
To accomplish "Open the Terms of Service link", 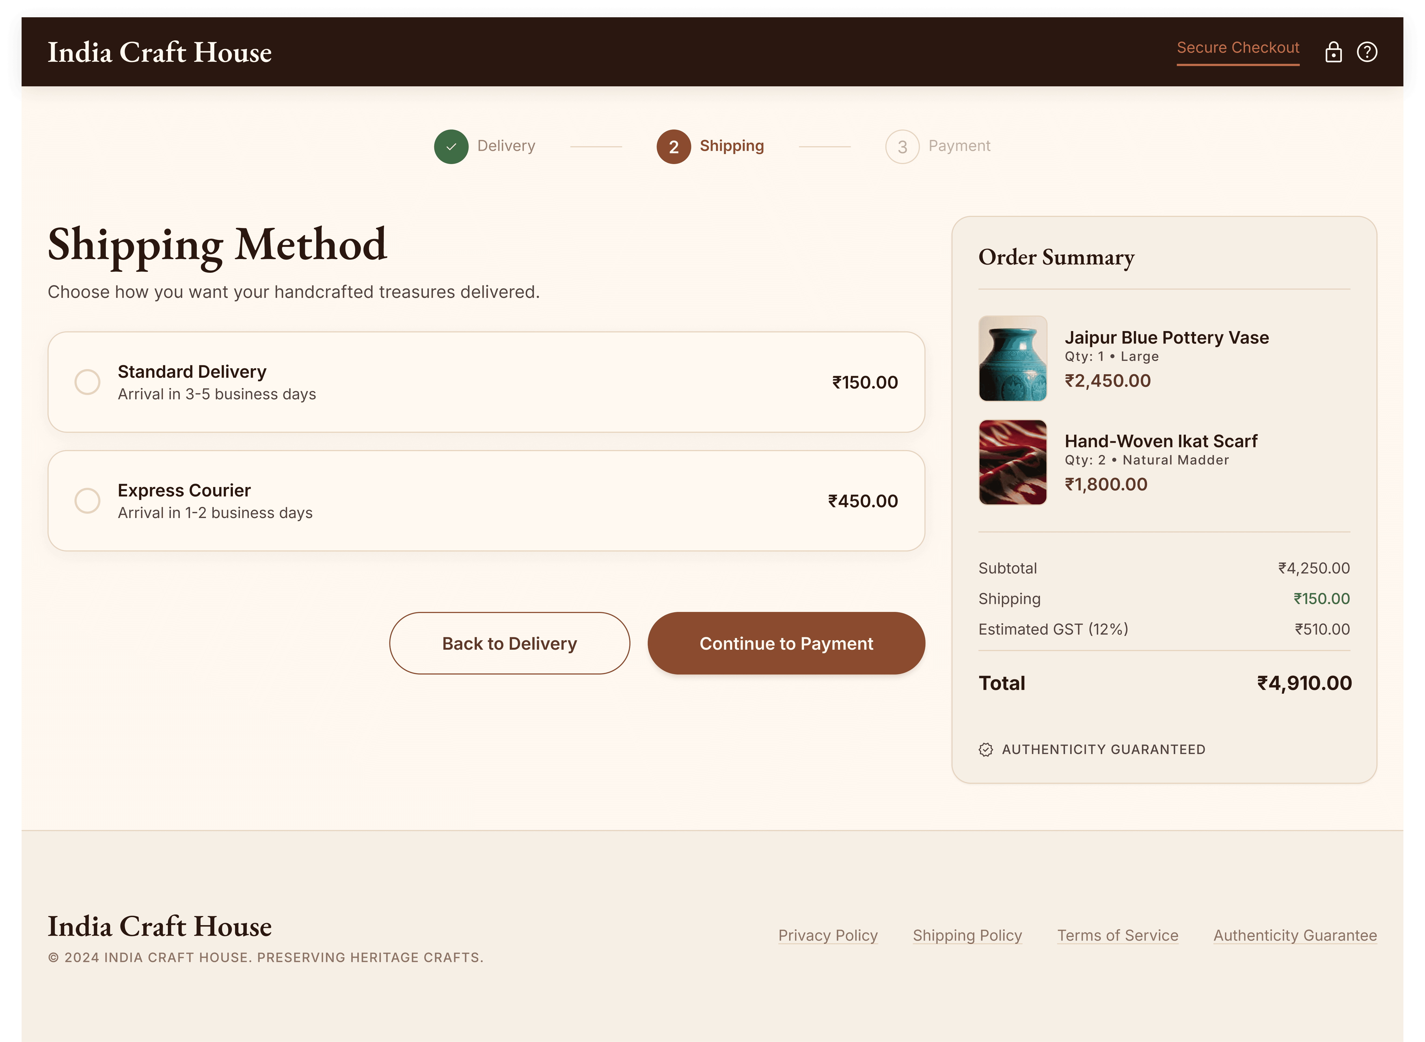I will click(x=1118, y=935).
